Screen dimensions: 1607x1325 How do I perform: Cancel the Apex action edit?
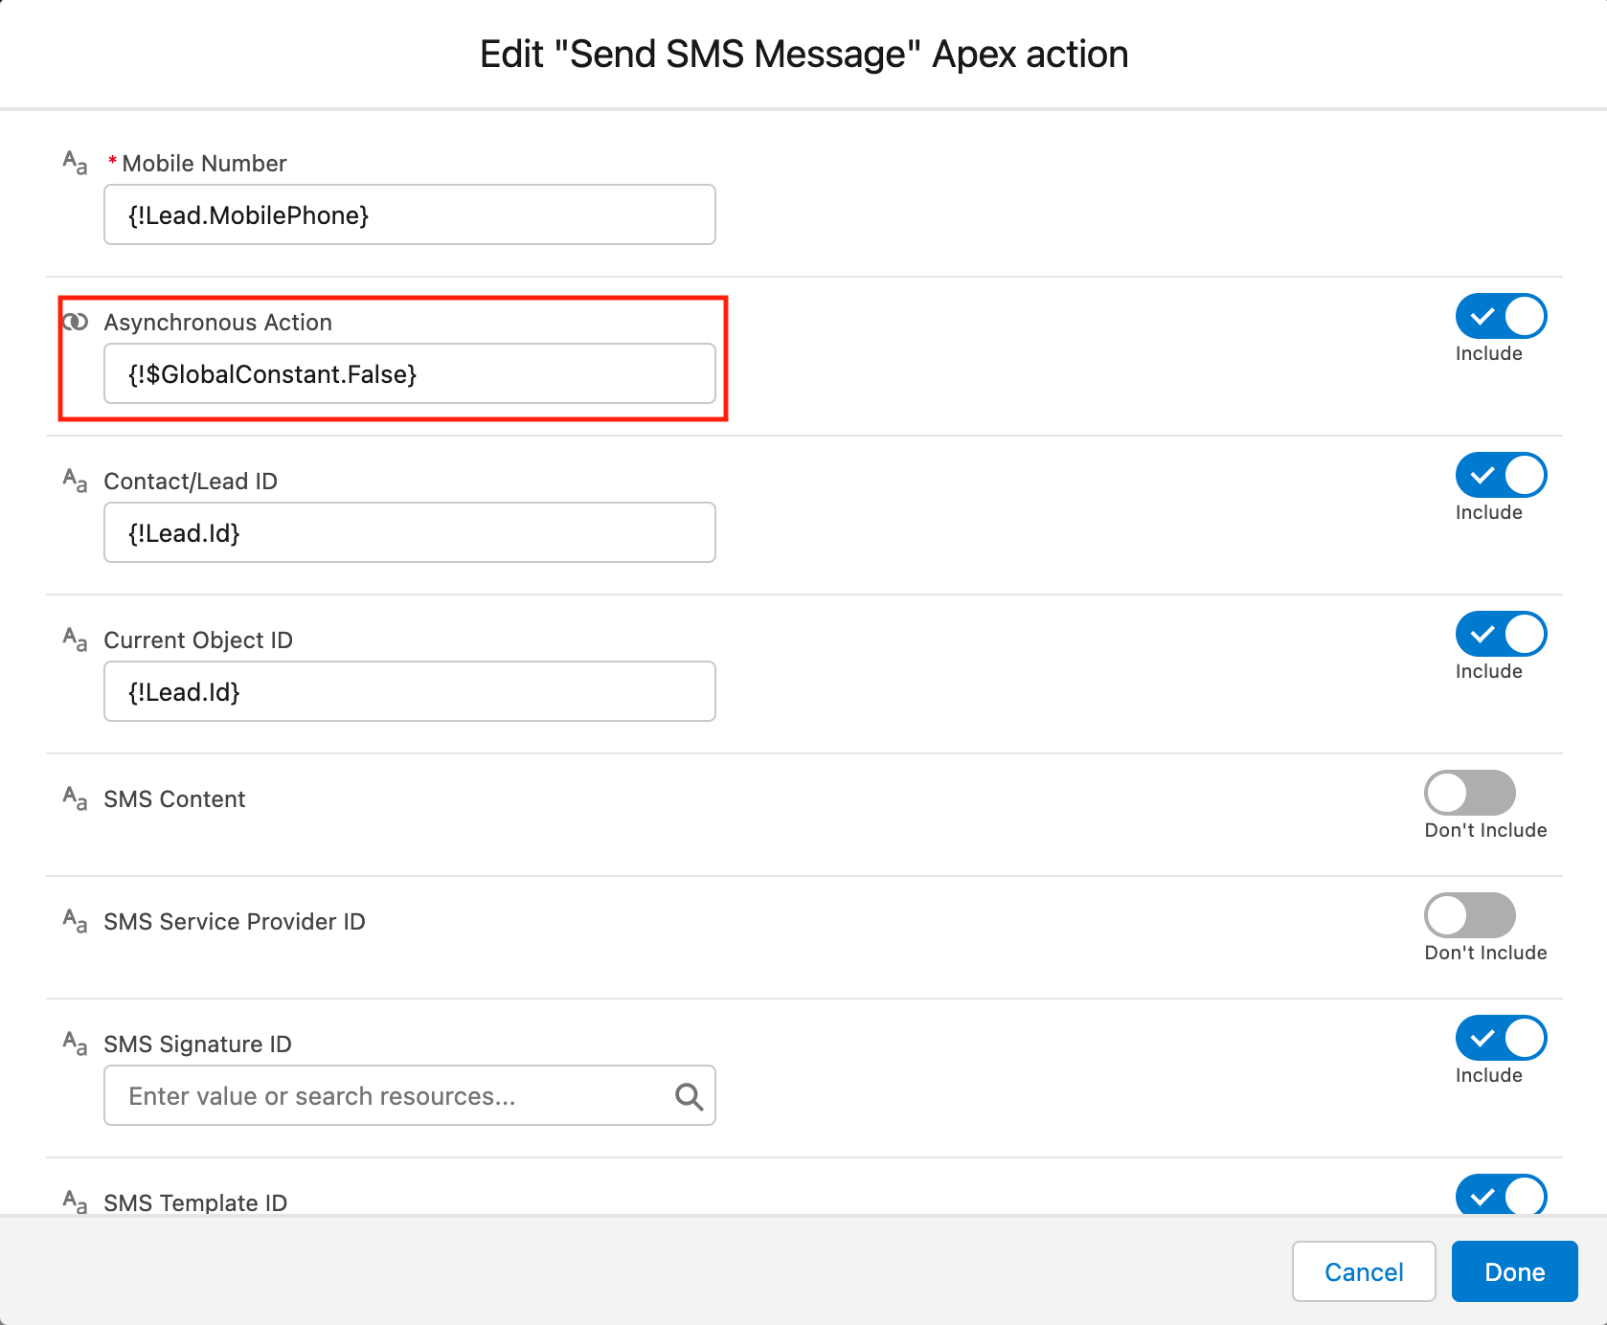coord(1363,1271)
